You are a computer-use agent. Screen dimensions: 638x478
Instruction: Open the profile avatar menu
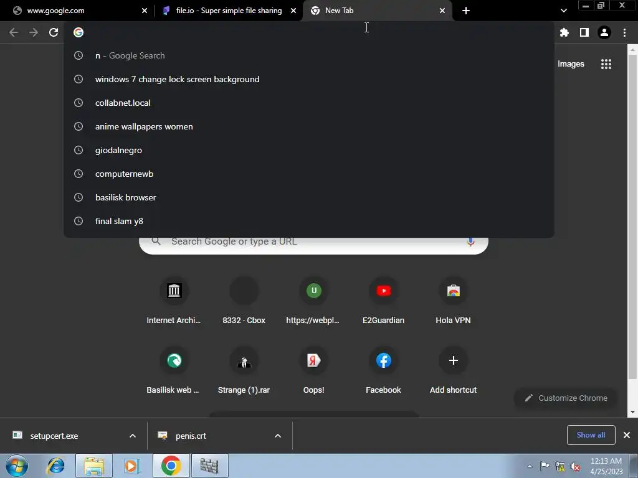click(x=604, y=32)
